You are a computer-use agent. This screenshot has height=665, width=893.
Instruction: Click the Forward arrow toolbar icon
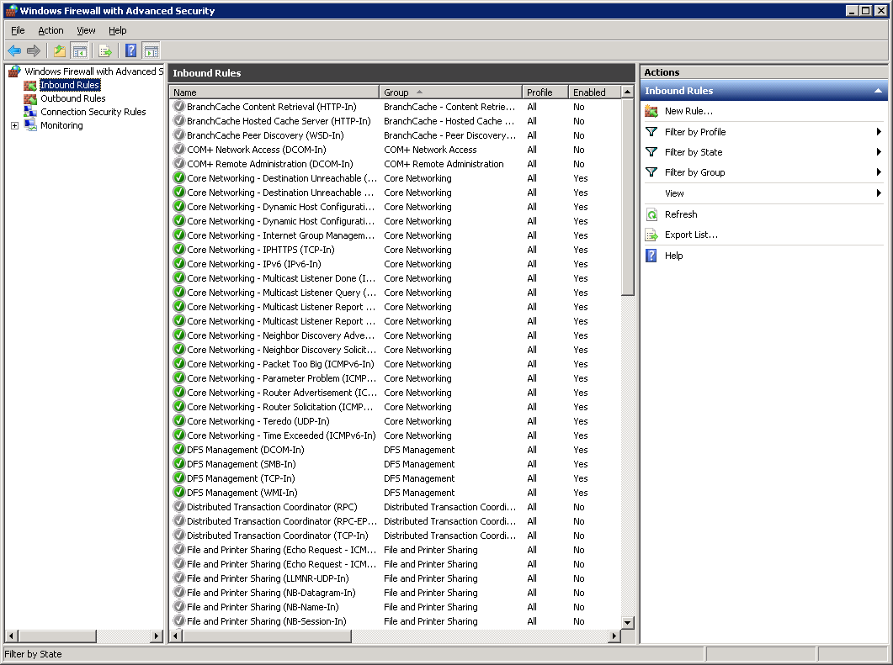(34, 50)
